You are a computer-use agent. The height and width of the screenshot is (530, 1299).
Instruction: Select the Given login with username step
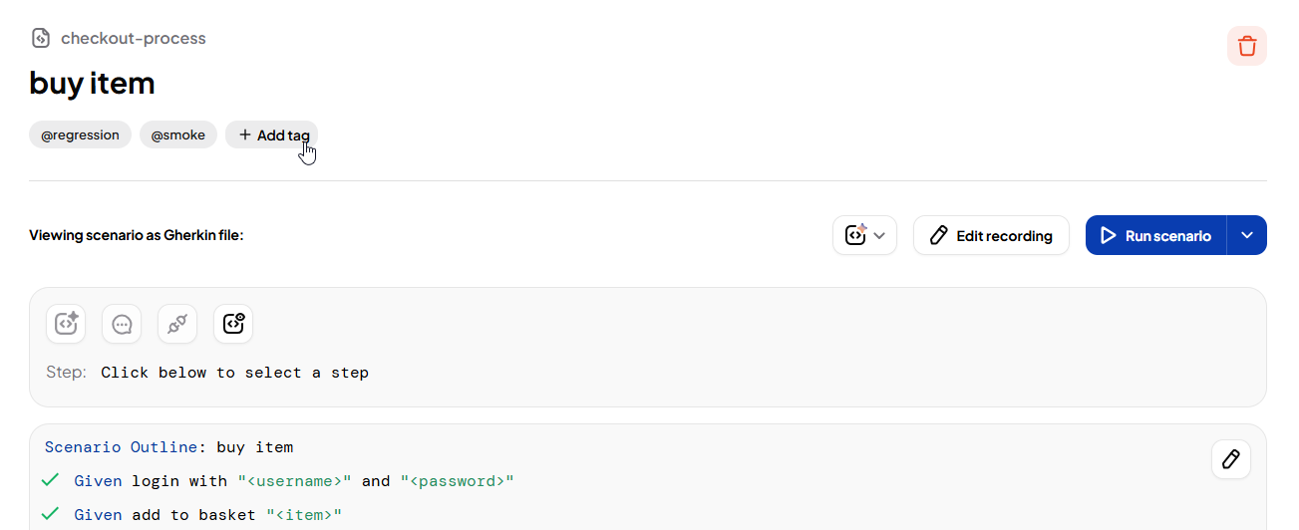tap(294, 481)
